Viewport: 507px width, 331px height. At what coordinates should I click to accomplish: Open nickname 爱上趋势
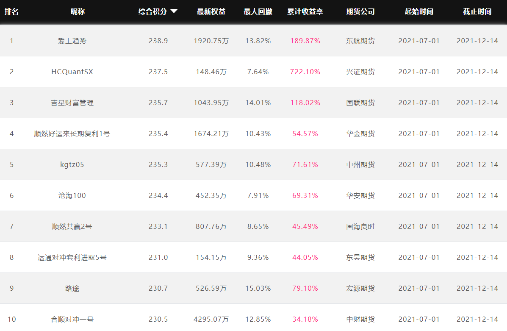coord(72,41)
